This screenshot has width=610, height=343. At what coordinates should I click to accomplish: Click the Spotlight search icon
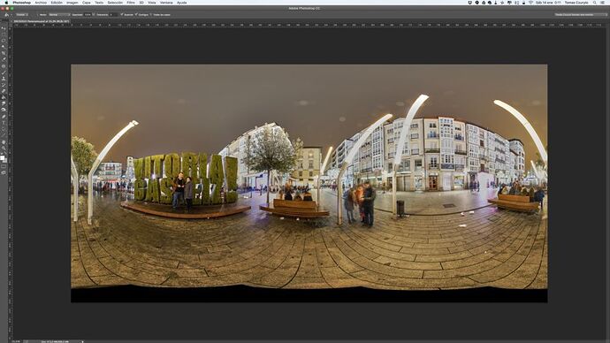[x=594, y=3]
